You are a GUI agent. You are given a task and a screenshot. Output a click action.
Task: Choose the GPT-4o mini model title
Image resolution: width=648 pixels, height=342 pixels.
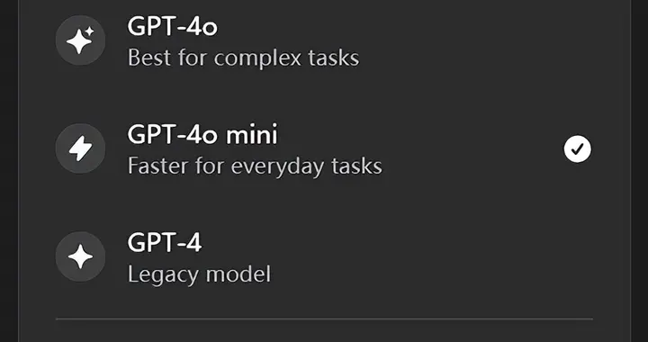tap(202, 135)
